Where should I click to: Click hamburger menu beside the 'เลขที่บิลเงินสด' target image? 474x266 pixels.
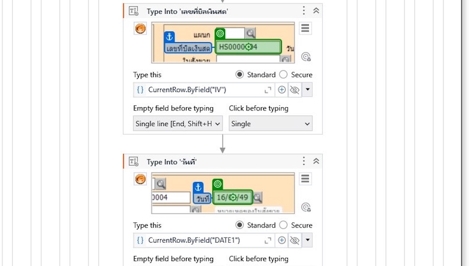coord(305,29)
